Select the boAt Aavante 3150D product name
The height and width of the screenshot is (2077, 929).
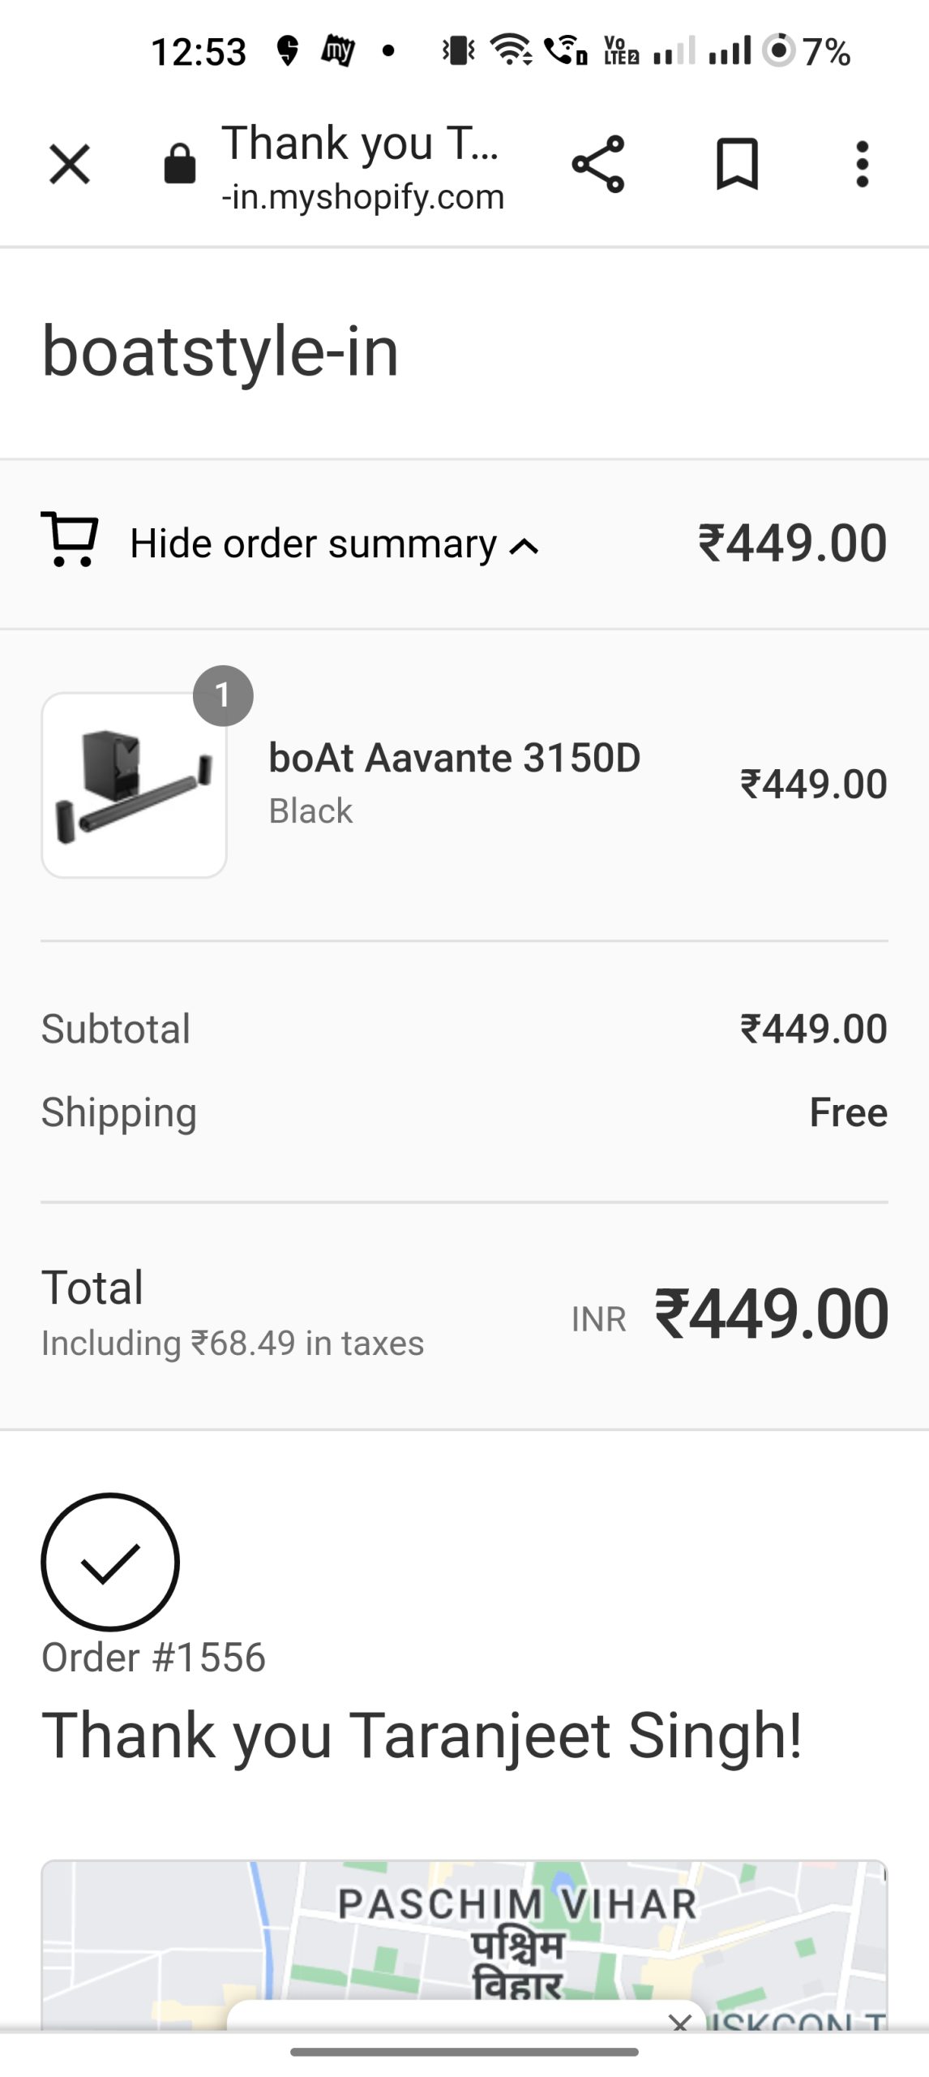tap(454, 758)
